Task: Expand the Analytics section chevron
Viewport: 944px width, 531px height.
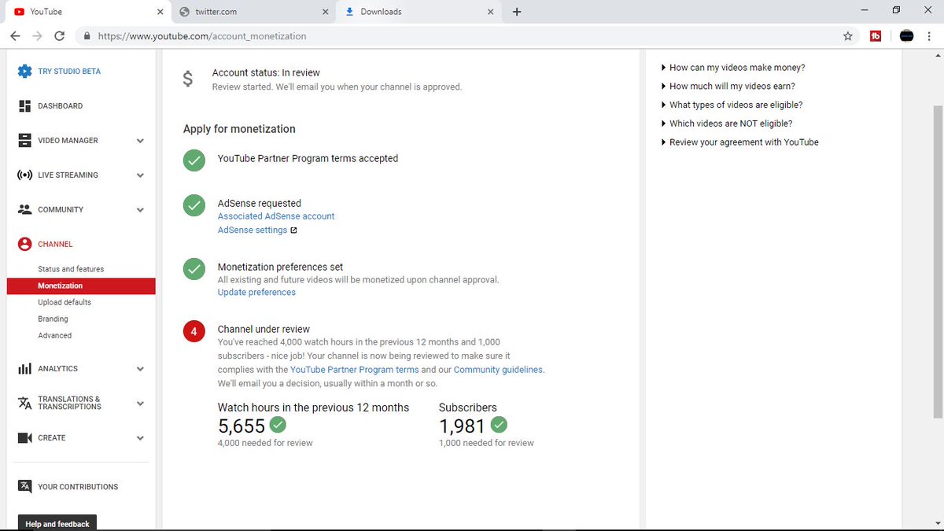Action: [140, 369]
